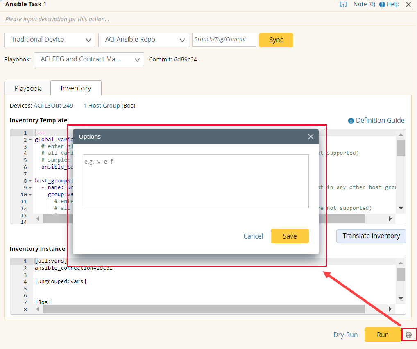Save the run options
417x349 pixels.
(290, 236)
